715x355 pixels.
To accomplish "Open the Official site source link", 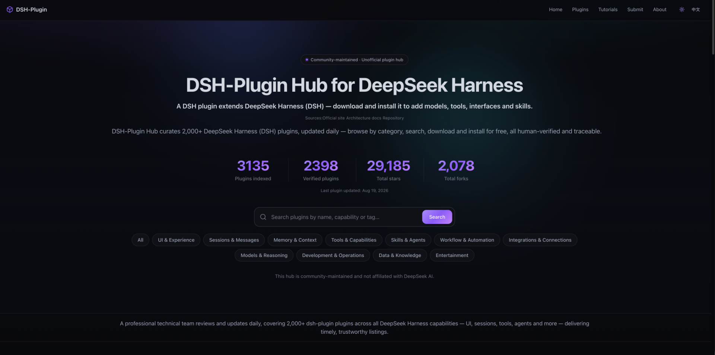I will pyautogui.click(x=334, y=118).
